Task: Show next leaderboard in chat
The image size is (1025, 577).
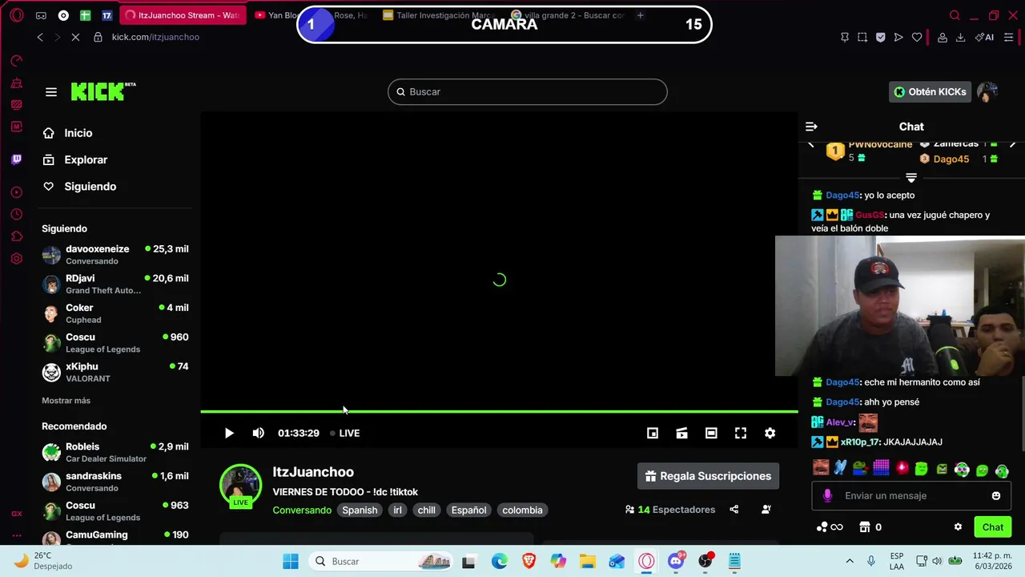Action: click(1013, 145)
